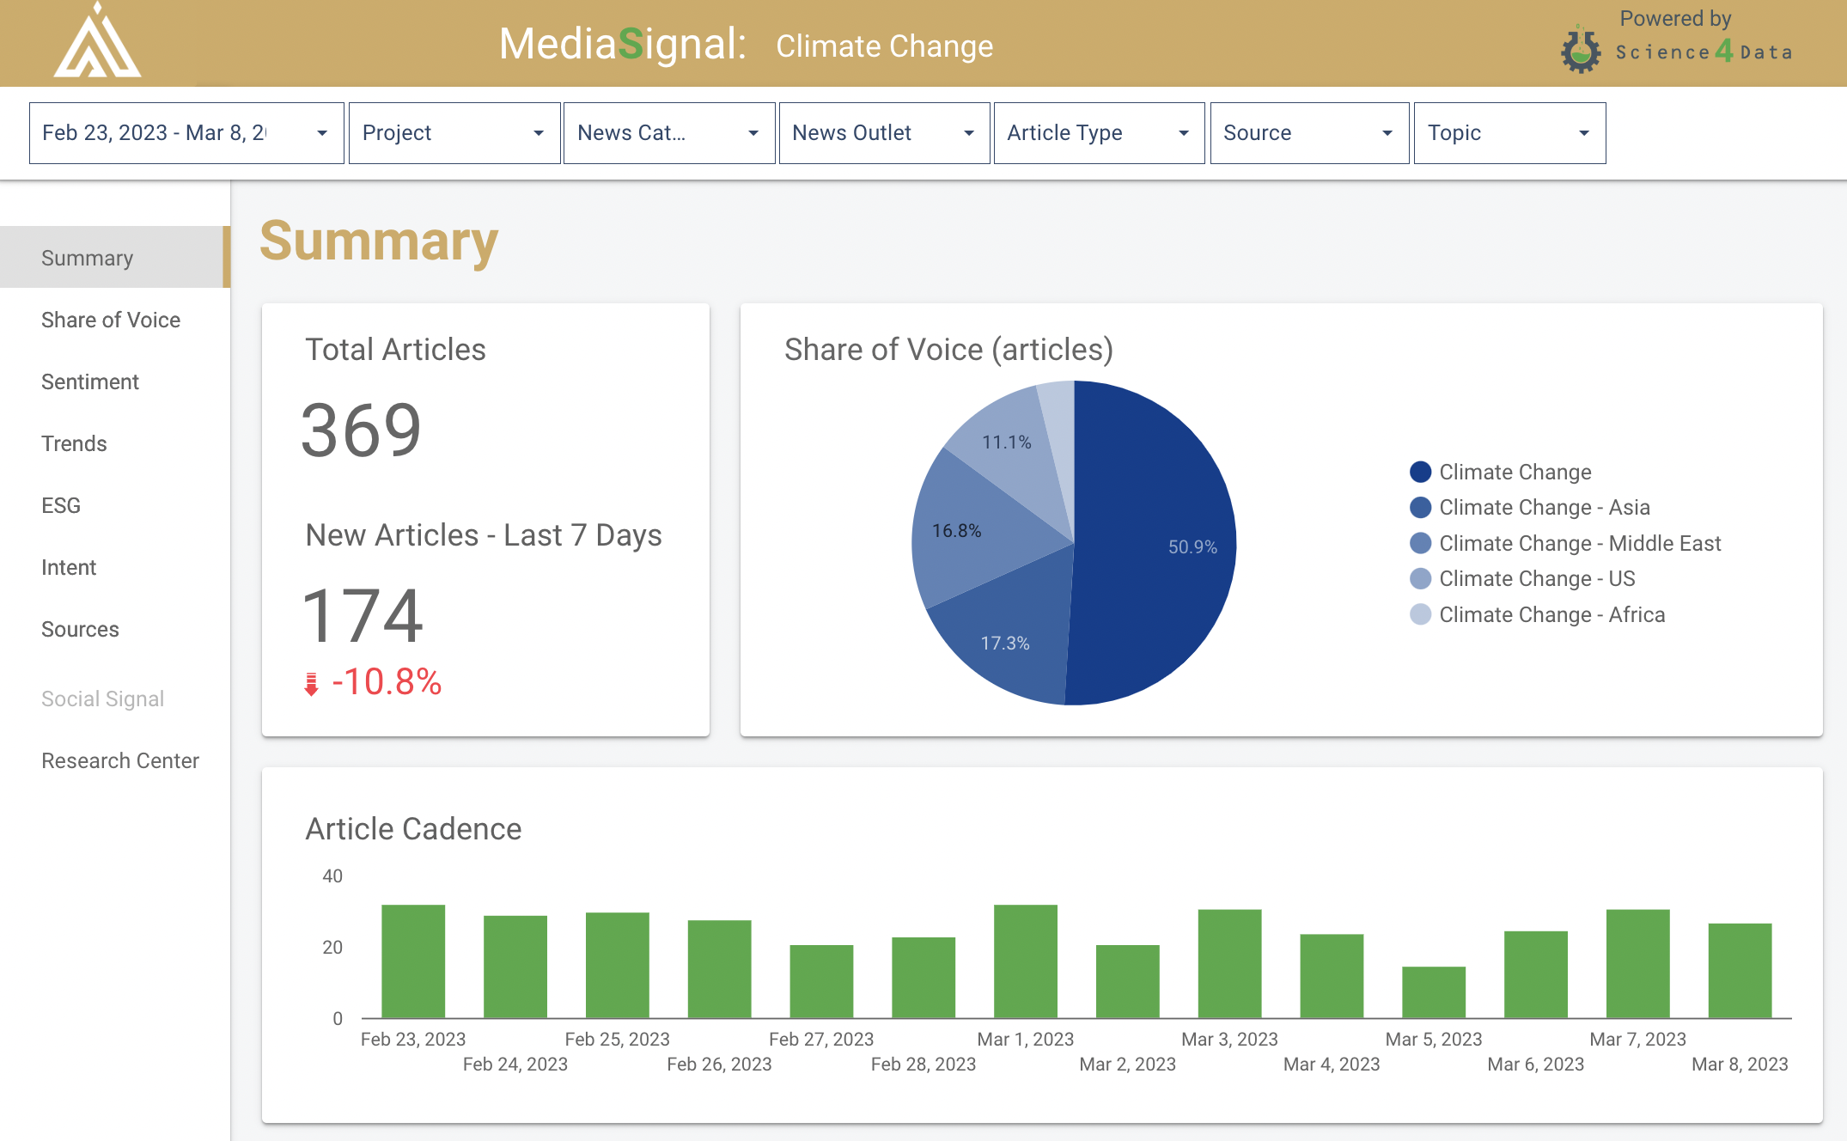Image resolution: width=1847 pixels, height=1141 pixels.
Task: Click the Climate Change - Asia legend dot
Action: (x=1421, y=507)
